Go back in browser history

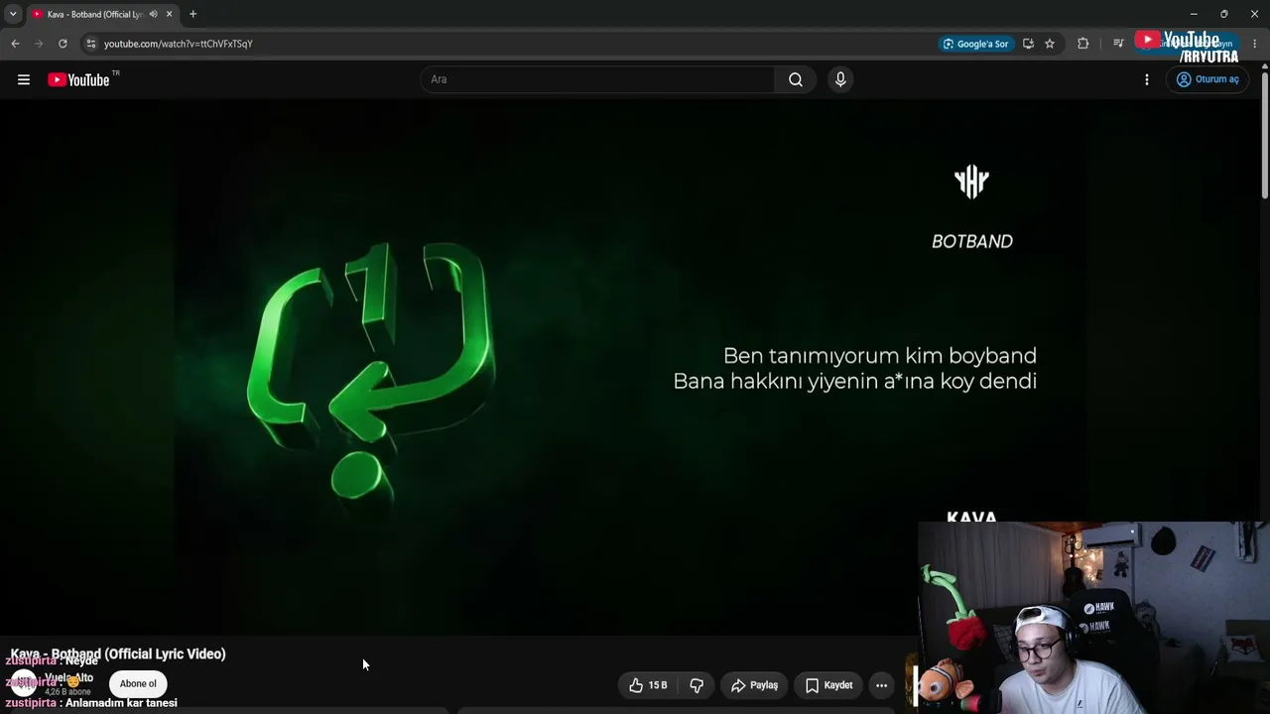(x=15, y=44)
